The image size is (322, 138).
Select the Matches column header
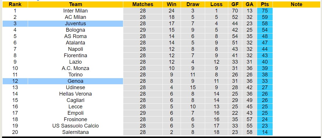(143, 4)
